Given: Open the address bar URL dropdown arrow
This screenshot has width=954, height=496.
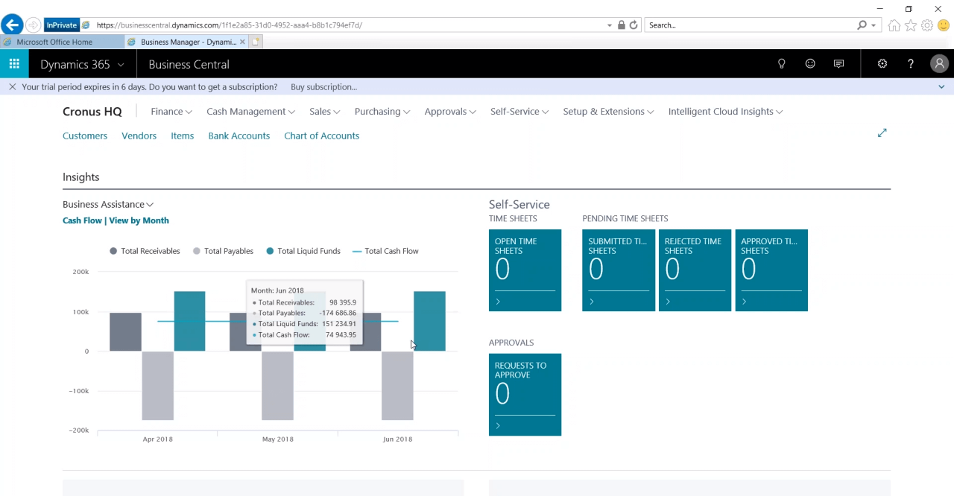Looking at the screenshot, I should click(x=610, y=25).
